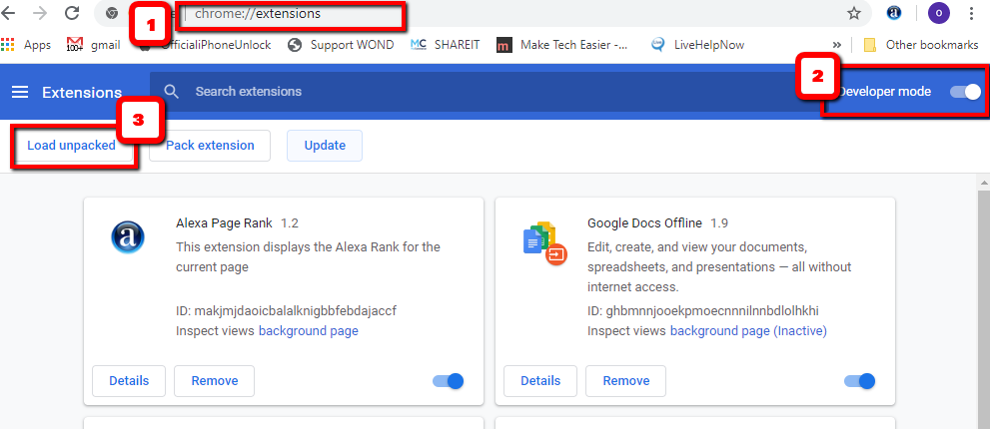Viewport: 990px width, 429px height.
Task: Click the Search extensions field
Action: click(x=400, y=92)
